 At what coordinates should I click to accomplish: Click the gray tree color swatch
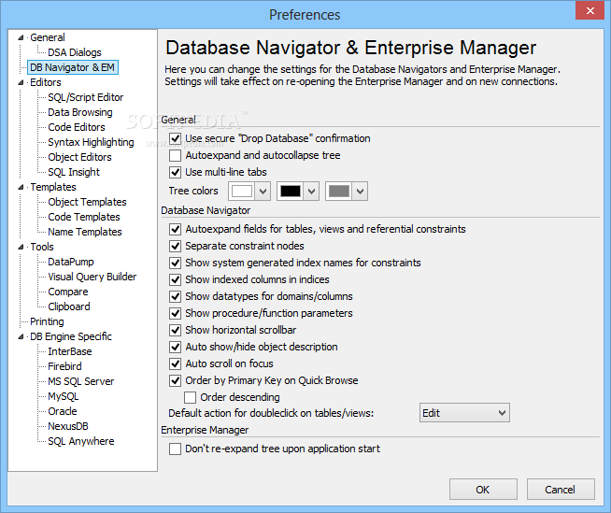339,192
